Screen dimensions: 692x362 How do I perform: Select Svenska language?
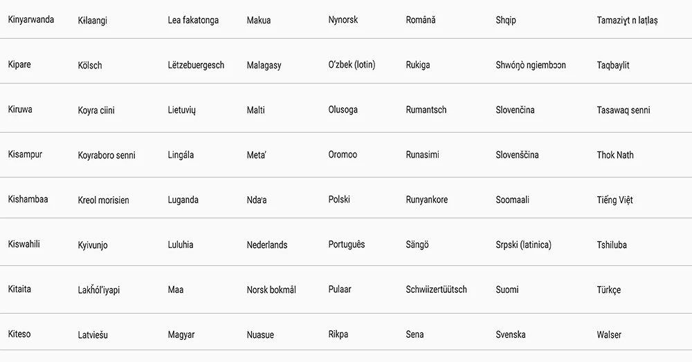click(x=511, y=334)
